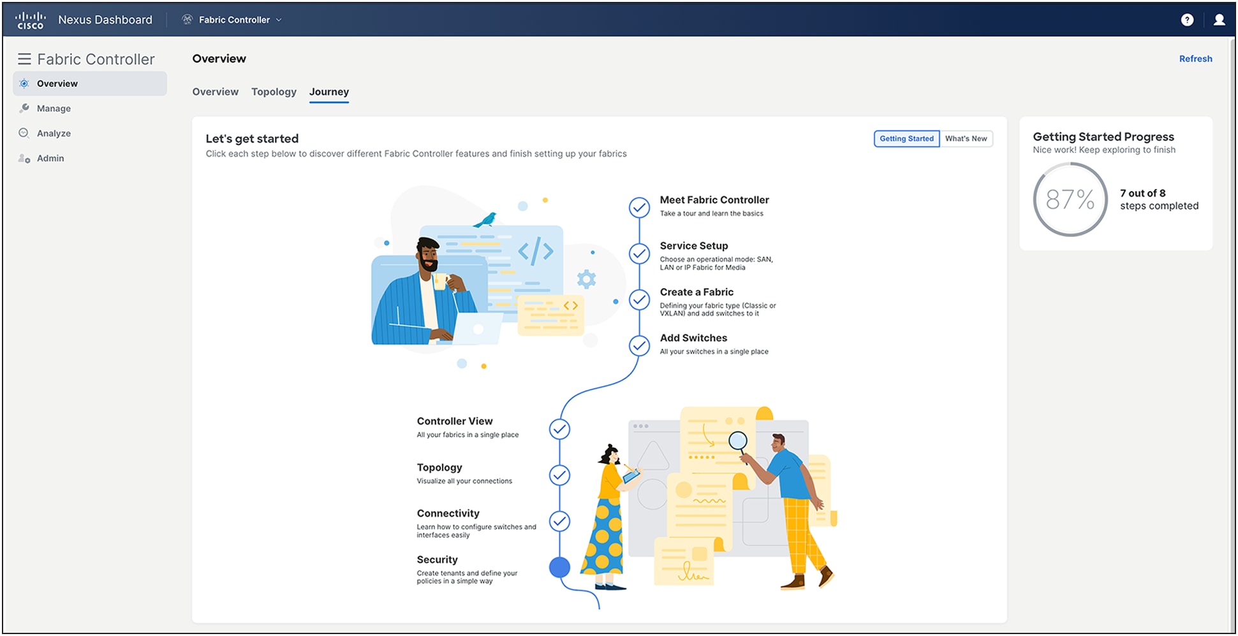Image resolution: width=1238 pixels, height=636 pixels.
Task: Click 'All your switches in a single place'
Action: (714, 352)
